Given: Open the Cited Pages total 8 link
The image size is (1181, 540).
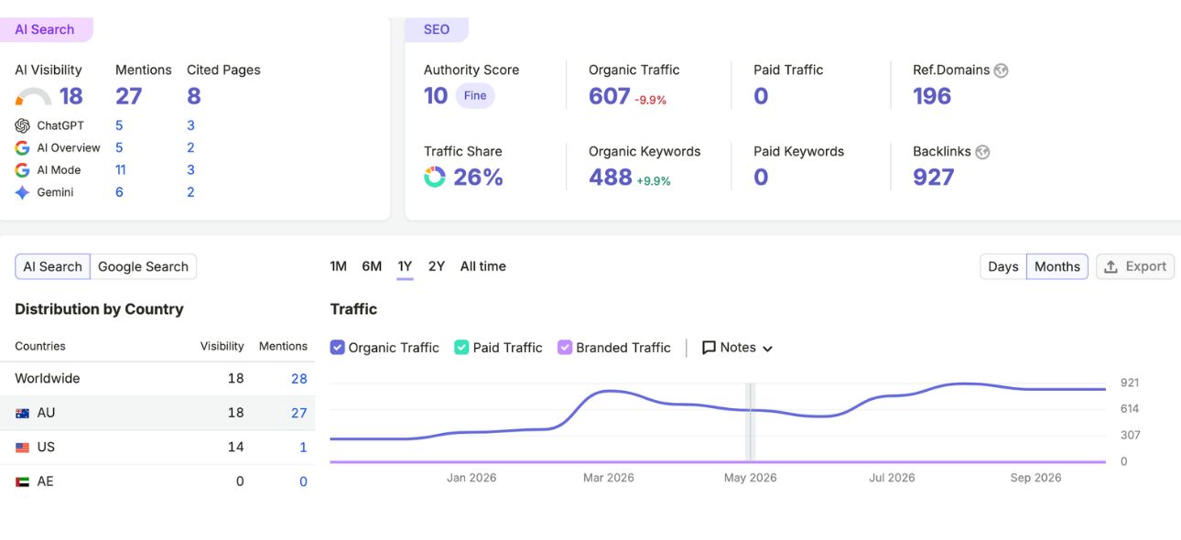Looking at the screenshot, I should [194, 96].
